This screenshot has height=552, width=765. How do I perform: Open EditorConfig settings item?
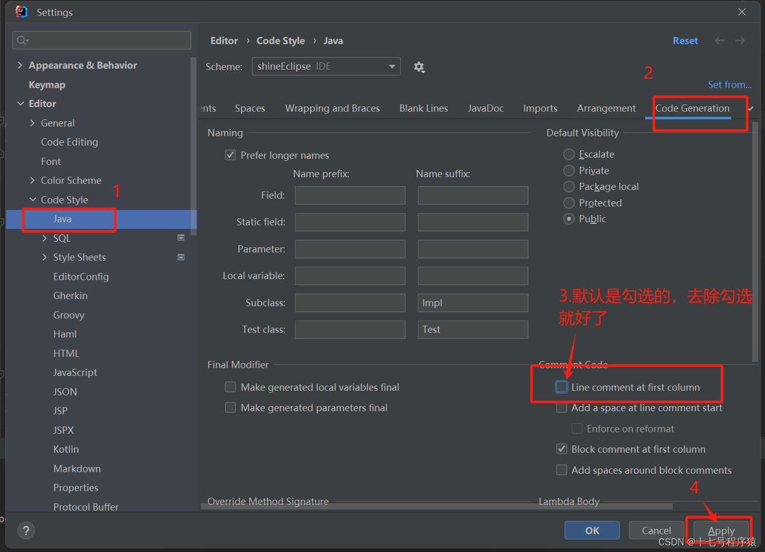click(x=81, y=277)
